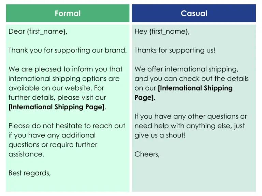Click "need help with anything else, just" line
Image resolution: width=262 pixels, height=196 pixels.
[190, 126]
